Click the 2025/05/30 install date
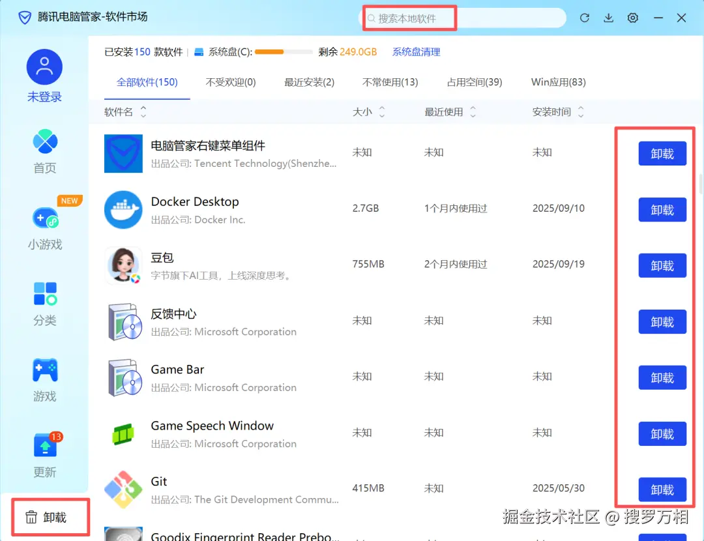704x541 pixels. click(x=558, y=488)
